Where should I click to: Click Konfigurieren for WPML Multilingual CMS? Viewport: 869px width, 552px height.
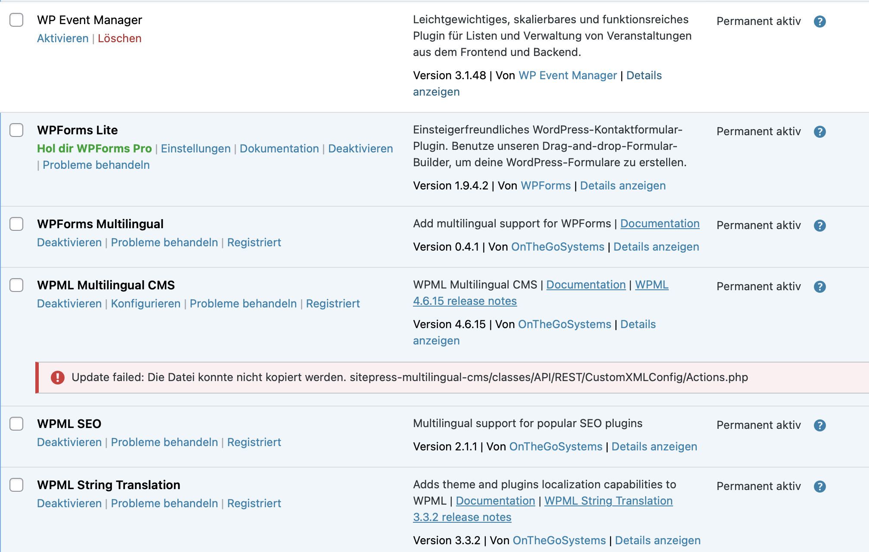(146, 304)
